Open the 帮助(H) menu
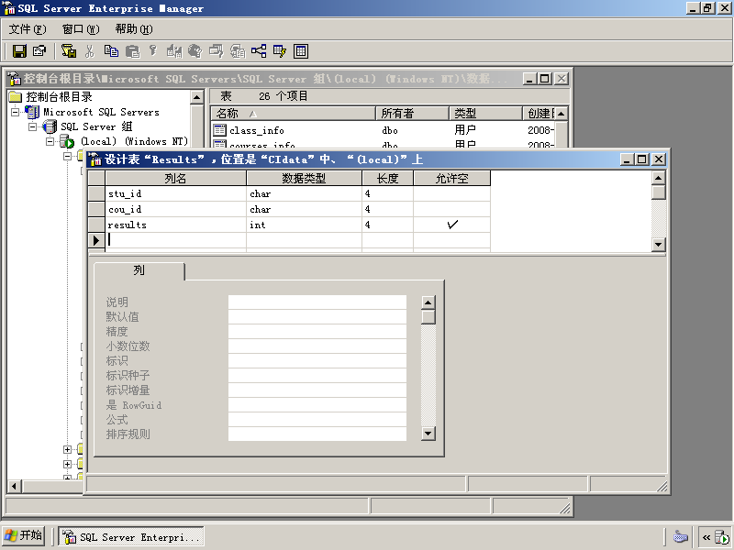The width and height of the screenshot is (734, 550). [134, 29]
